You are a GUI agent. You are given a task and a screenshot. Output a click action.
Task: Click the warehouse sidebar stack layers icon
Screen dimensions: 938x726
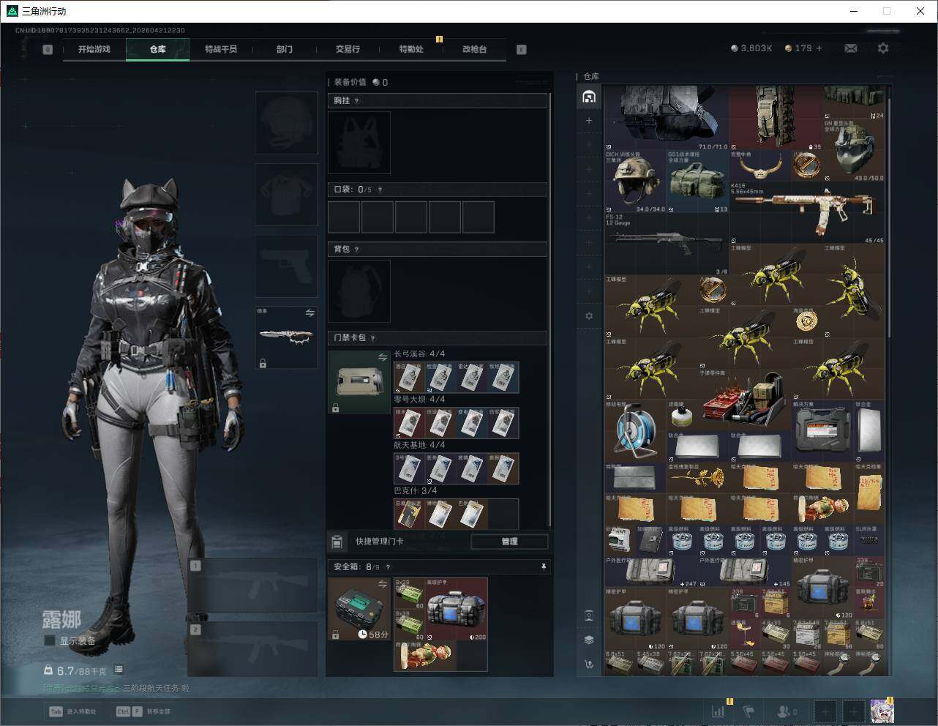click(x=589, y=640)
